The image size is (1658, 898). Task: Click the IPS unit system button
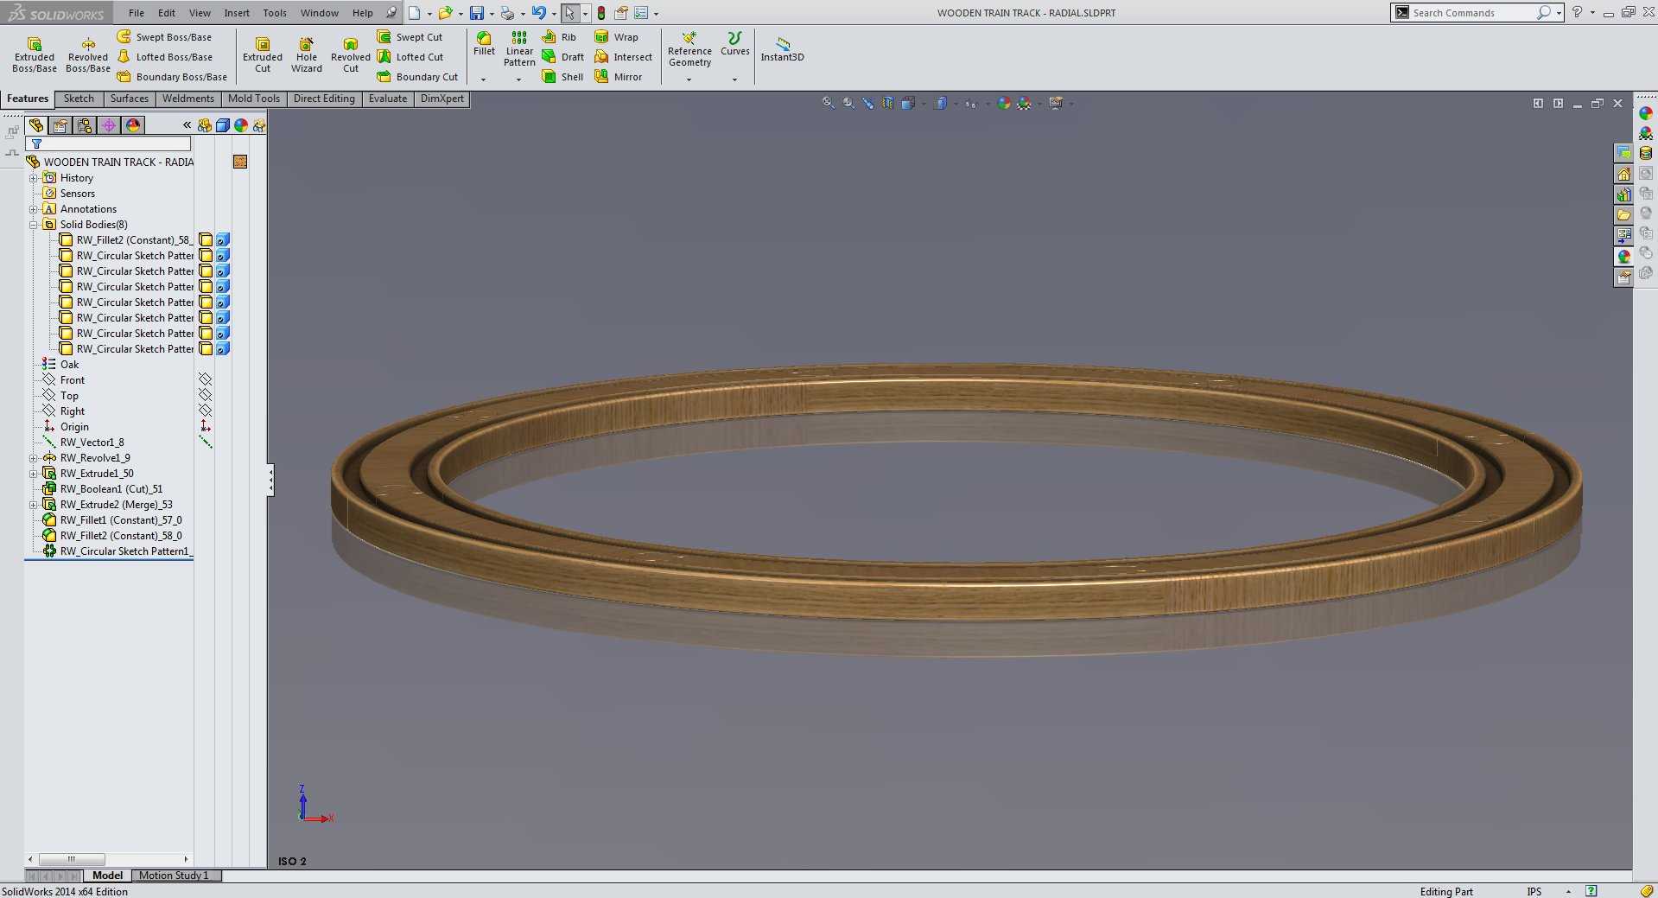1534,891
